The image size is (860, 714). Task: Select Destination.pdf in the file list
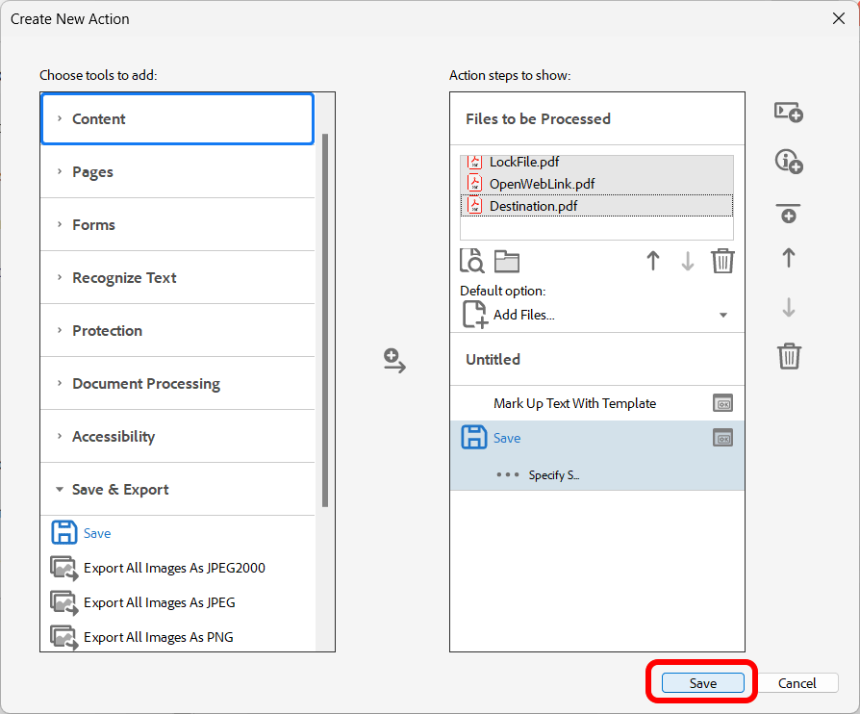[535, 206]
